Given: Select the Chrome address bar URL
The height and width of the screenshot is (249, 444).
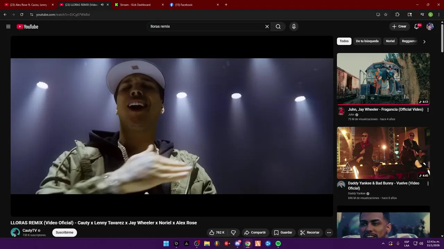Looking at the screenshot, I should [x=63, y=15].
